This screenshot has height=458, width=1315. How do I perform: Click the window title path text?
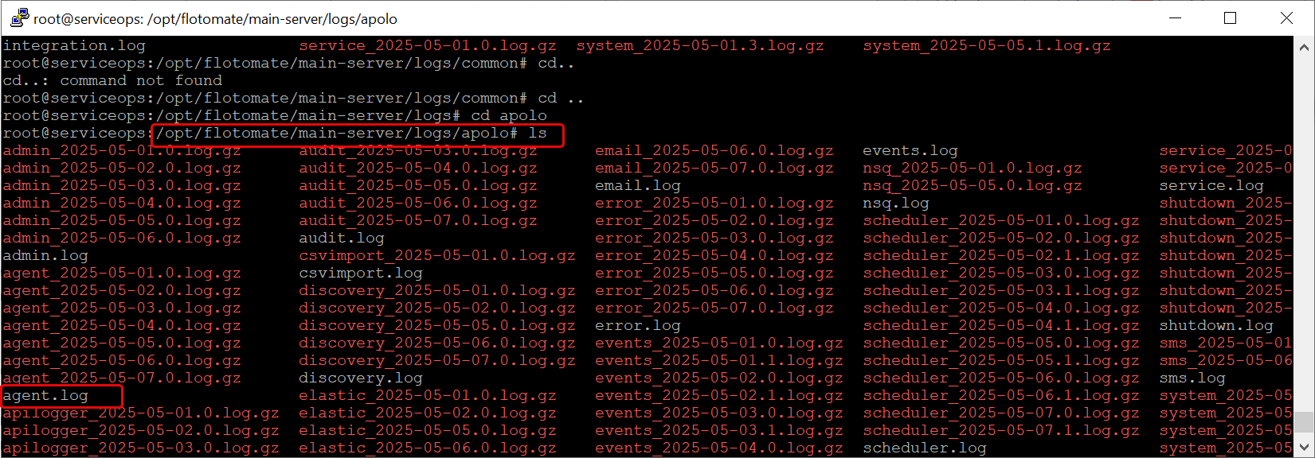pos(215,18)
